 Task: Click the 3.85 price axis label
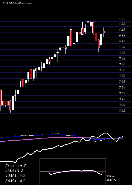tap(122, 64)
